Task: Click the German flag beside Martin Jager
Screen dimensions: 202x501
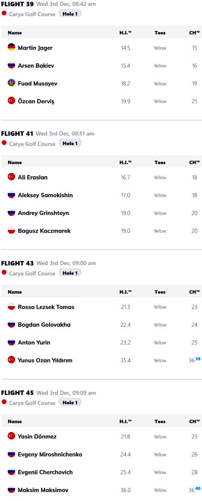Action: coord(11,47)
